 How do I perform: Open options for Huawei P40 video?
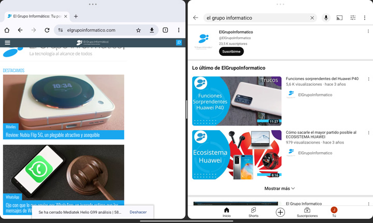[368, 79]
